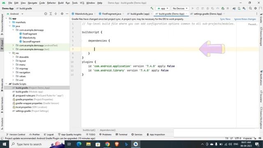Open Google Chrome from the taskbar
The height and width of the screenshot is (148, 263).
(x=107, y=144)
